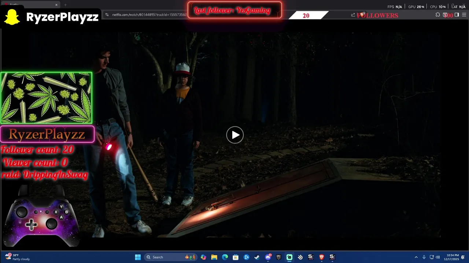
Task: Open Epic Games Launcher from taskbar
Action: pyautogui.click(x=279, y=257)
